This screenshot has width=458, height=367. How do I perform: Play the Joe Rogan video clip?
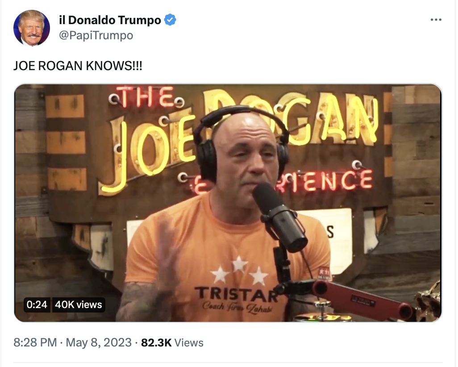point(228,203)
